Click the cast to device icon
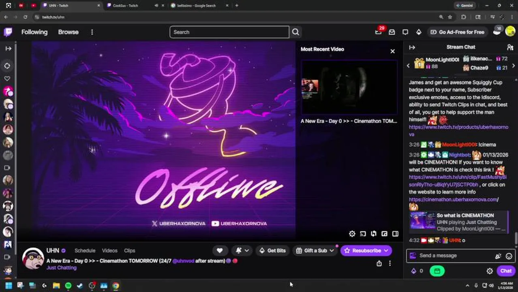This screenshot has height=292, width=518. click(x=363, y=234)
